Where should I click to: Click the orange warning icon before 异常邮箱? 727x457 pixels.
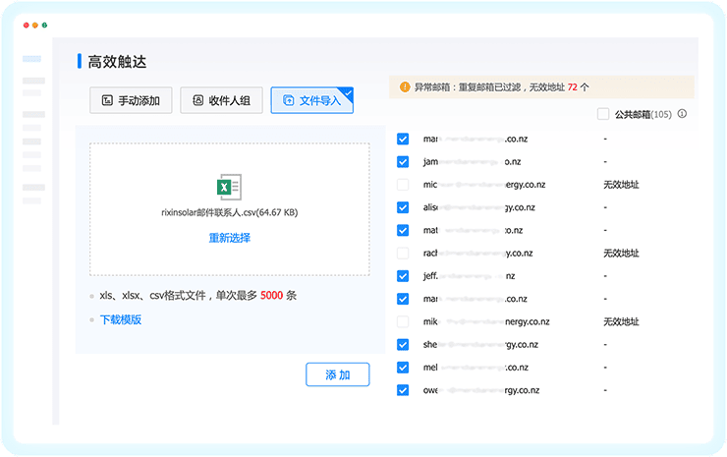404,86
